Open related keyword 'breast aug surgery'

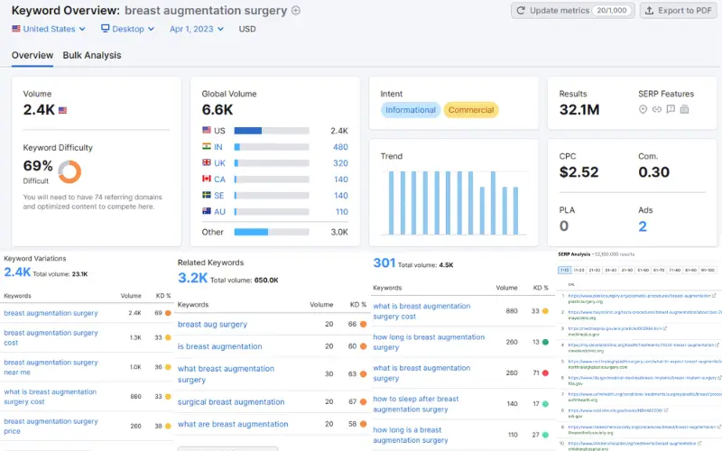click(x=212, y=325)
